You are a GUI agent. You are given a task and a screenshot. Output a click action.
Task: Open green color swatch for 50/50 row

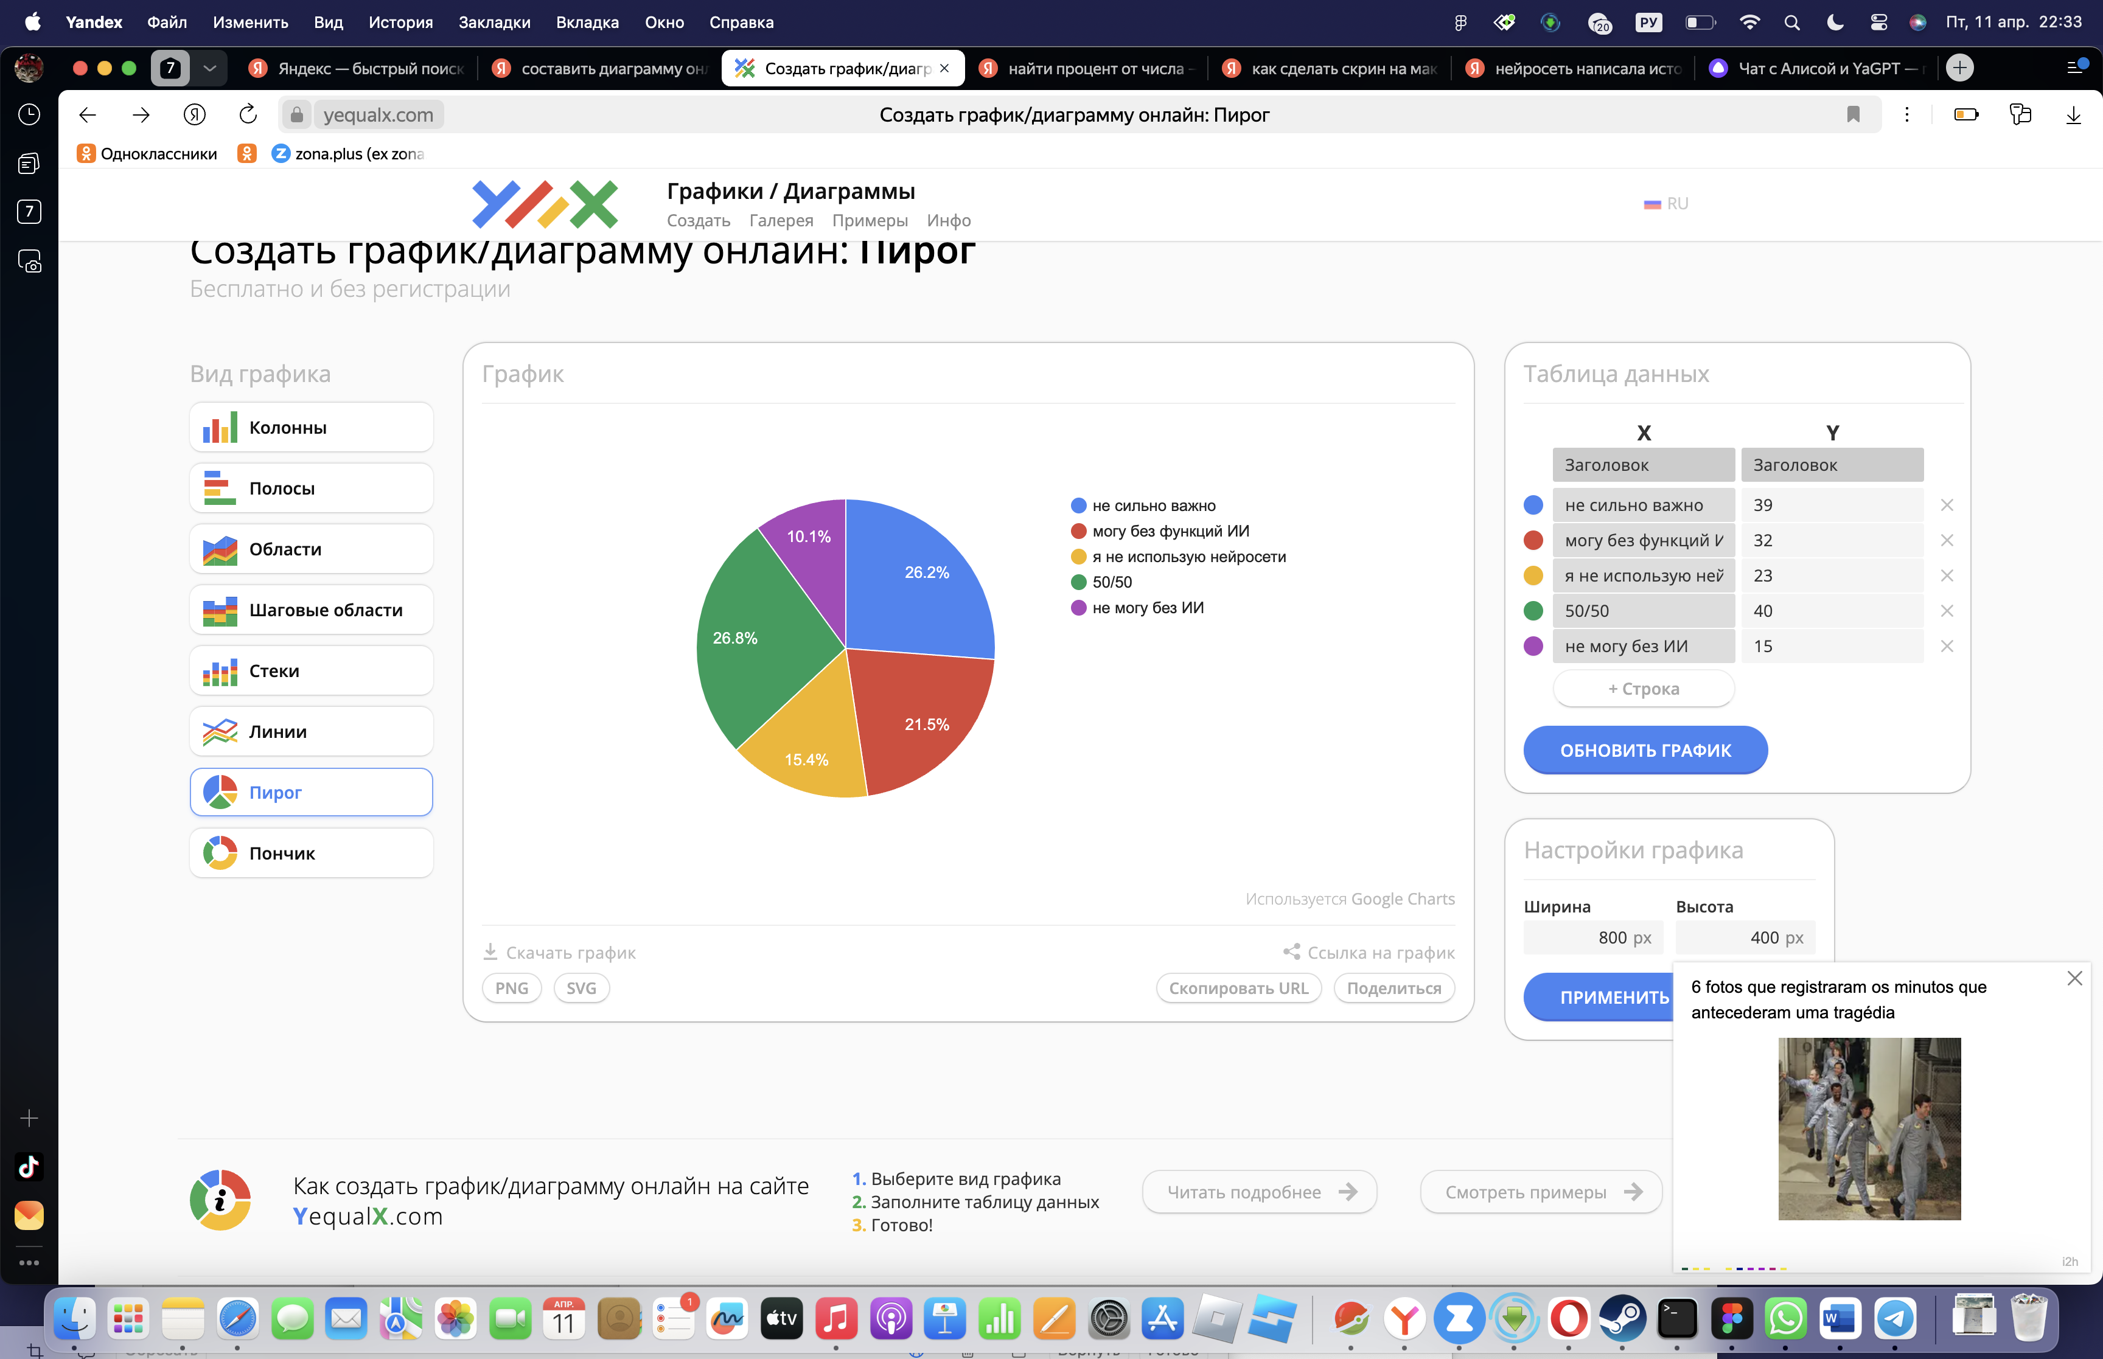tap(1534, 611)
